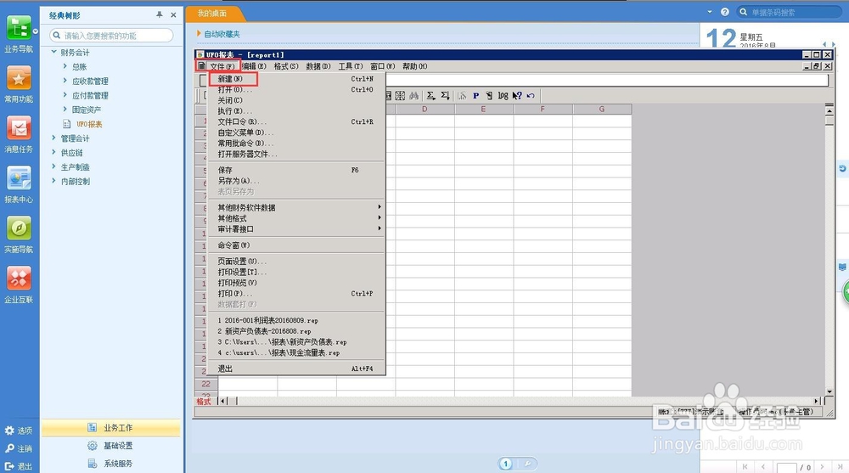Select the 基础设置 button
This screenshot has width=849, height=473.
point(111,445)
